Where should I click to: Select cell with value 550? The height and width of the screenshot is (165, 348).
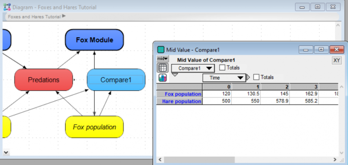click(x=246, y=101)
